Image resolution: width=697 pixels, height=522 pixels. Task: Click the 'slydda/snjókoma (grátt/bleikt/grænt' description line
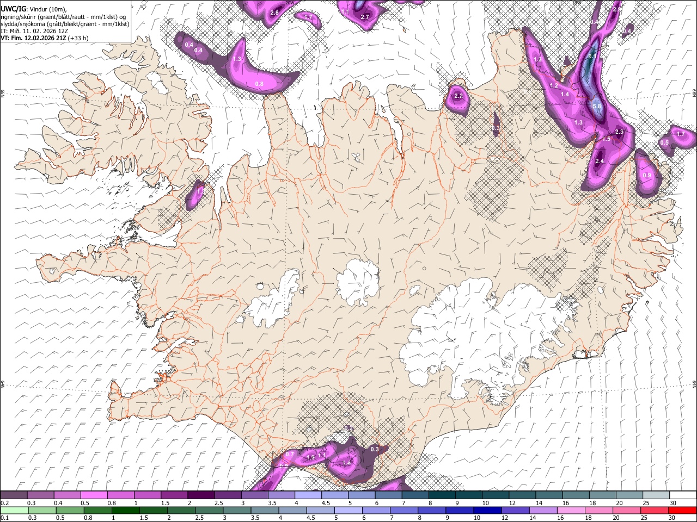coord(65,24)
